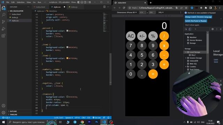Image resolution: width=223 pixels, height=125 pixels.
Task: Open Photoshop from the taskbar
Action: click(97, 122)
